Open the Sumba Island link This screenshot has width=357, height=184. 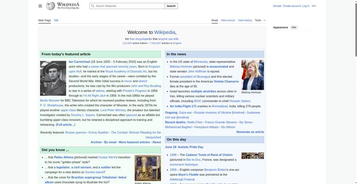click(x=95, y=172)
